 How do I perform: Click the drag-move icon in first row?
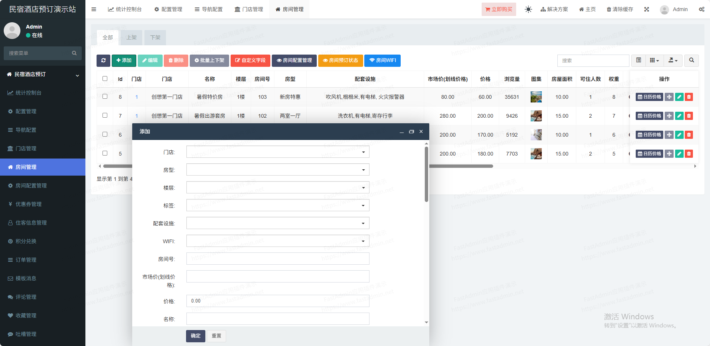tap(669, 97)
